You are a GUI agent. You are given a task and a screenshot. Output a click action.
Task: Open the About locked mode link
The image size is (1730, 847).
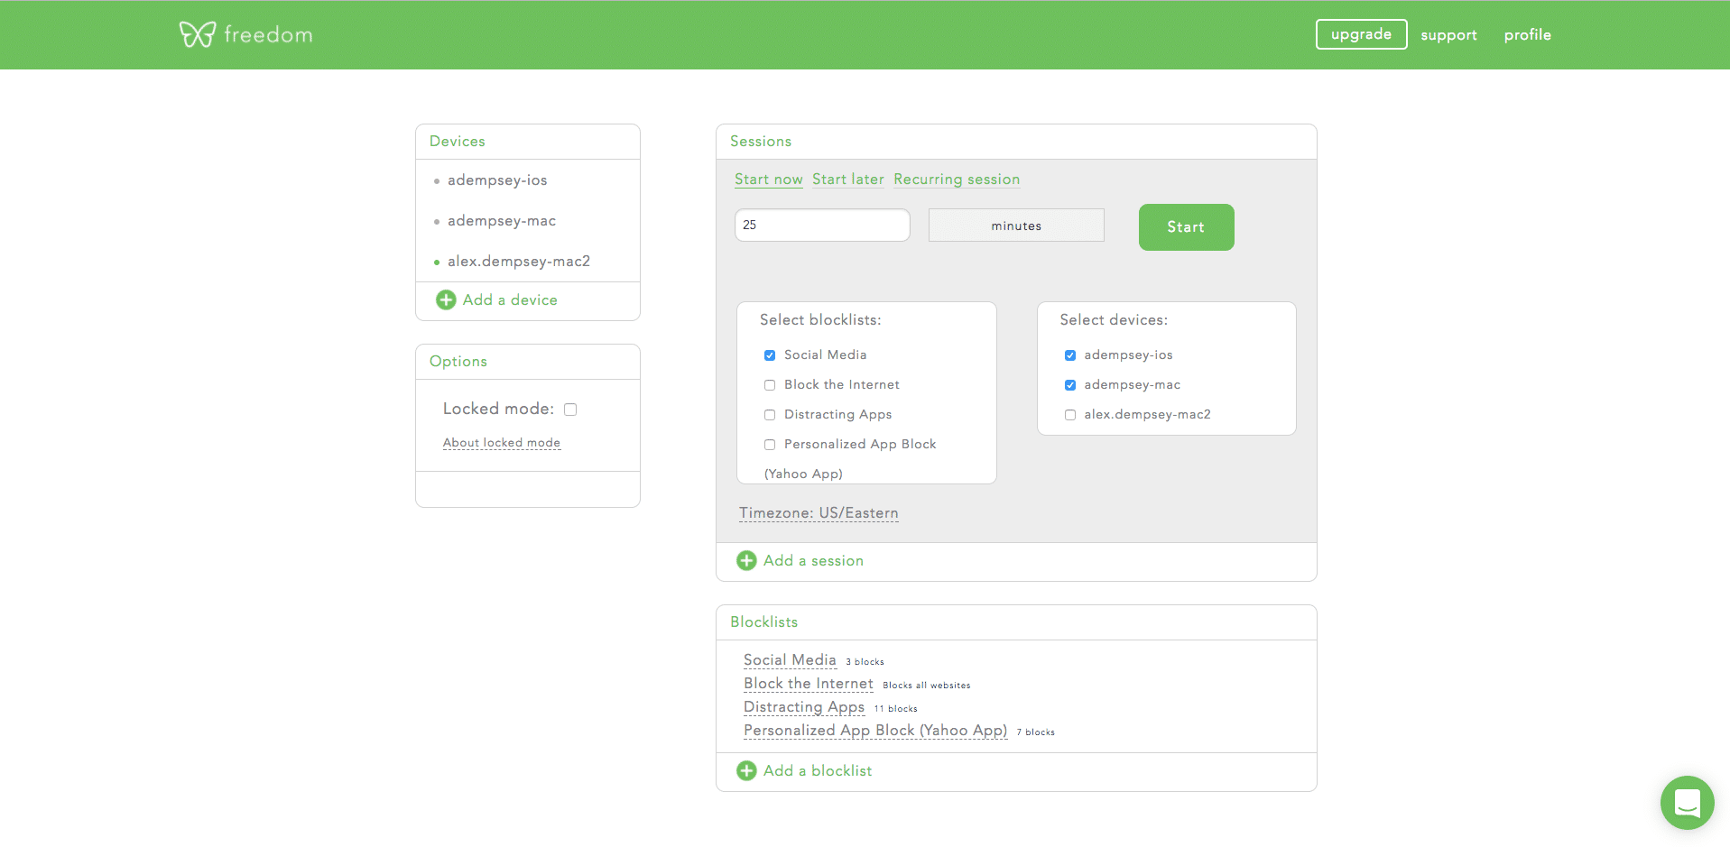coord(502,443)
